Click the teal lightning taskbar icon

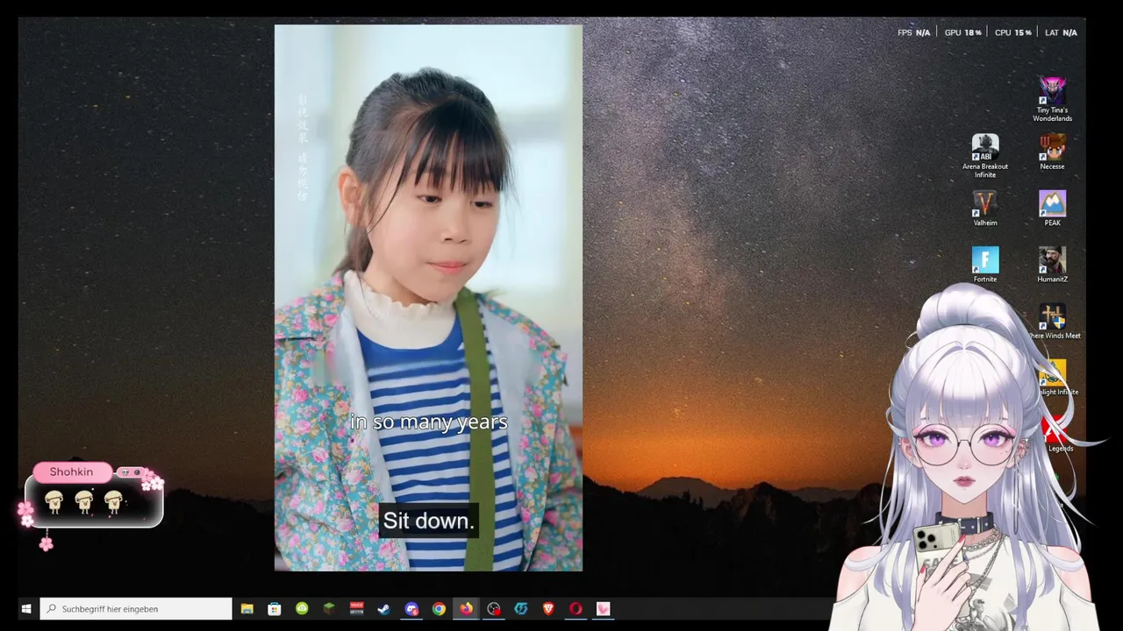[x=521, y=608]
